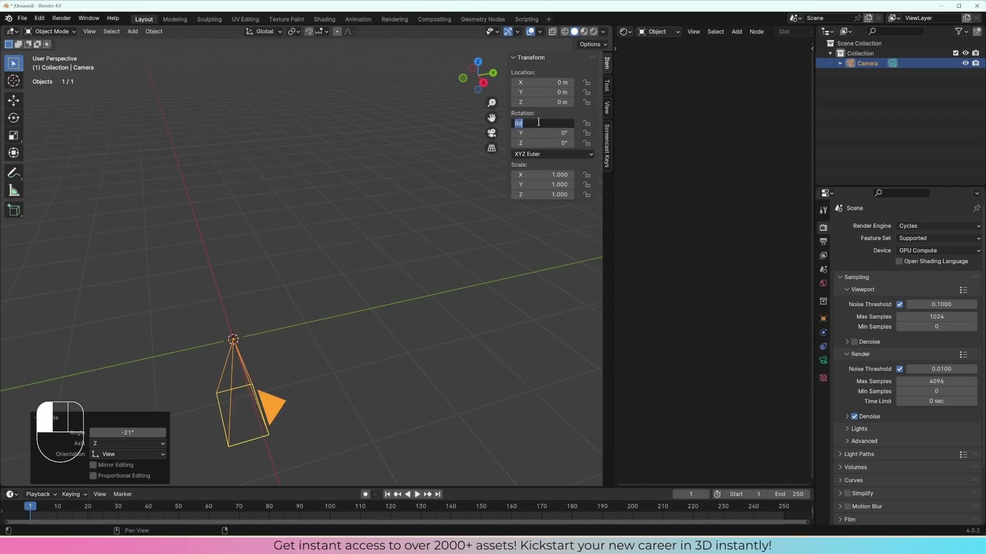Open Output properties tab icon
Viewport: 986px width, 554px height.
pos(823,241)
